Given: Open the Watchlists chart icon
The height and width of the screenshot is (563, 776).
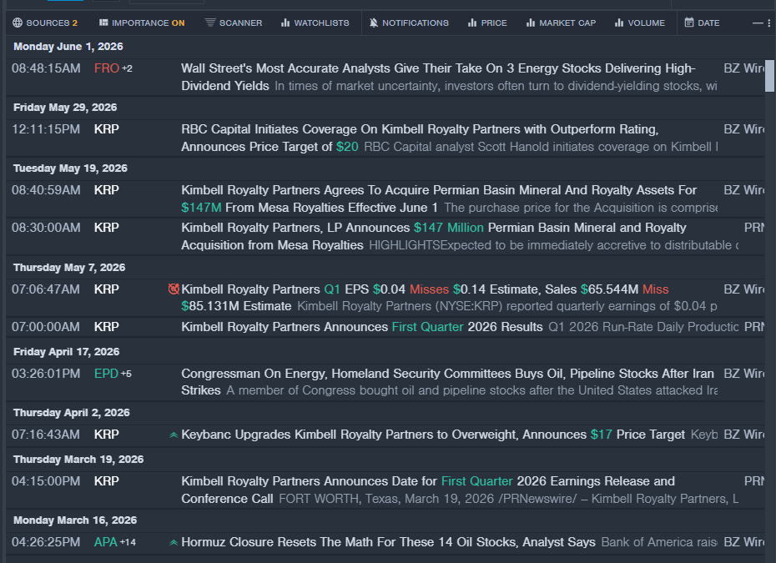Looking at the screenshot, I should (285, 23).
